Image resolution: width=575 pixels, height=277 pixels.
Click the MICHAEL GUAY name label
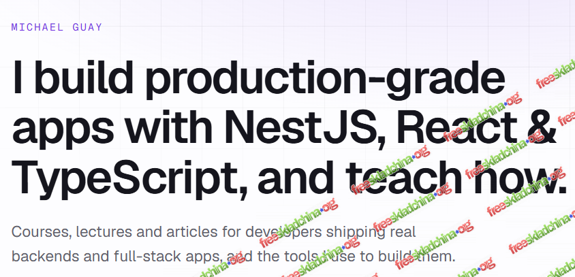click(x=57, y=27)
